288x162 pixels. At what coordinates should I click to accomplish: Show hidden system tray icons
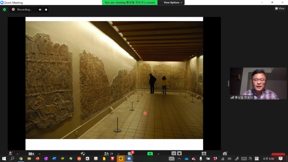pos(179,159)
